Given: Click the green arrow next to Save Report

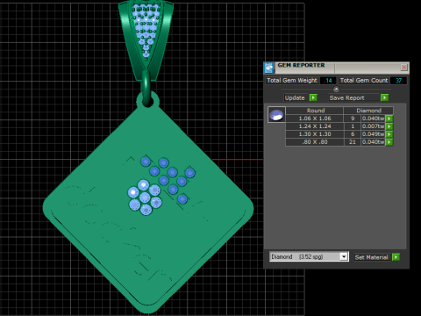Looking at the screenshot, I should 384,97.
